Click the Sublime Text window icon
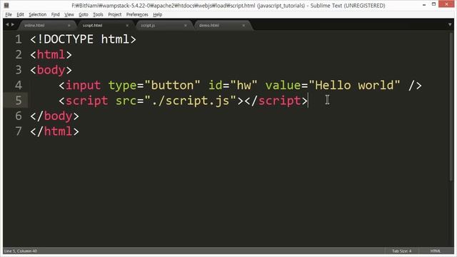 (x=6, y=5)
